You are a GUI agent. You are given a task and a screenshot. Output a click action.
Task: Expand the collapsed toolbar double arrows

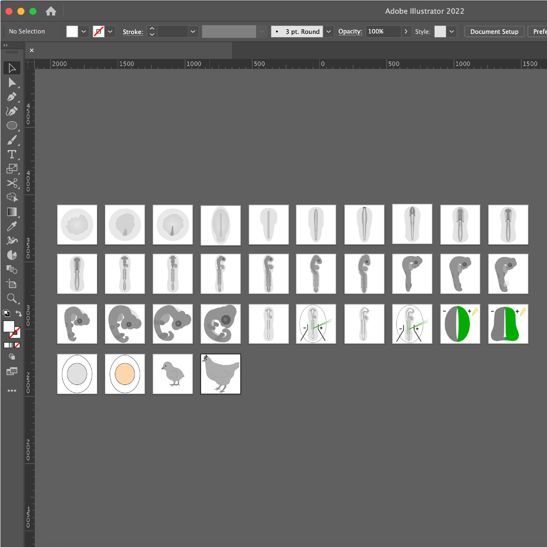pyautogui.click(x=5, y=45)
